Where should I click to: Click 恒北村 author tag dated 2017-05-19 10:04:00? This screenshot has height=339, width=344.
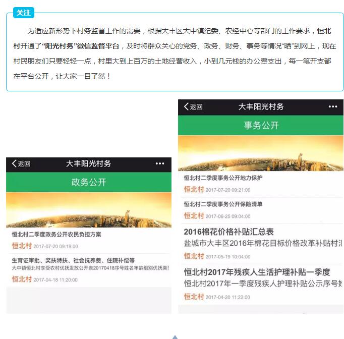click(194, 256)
